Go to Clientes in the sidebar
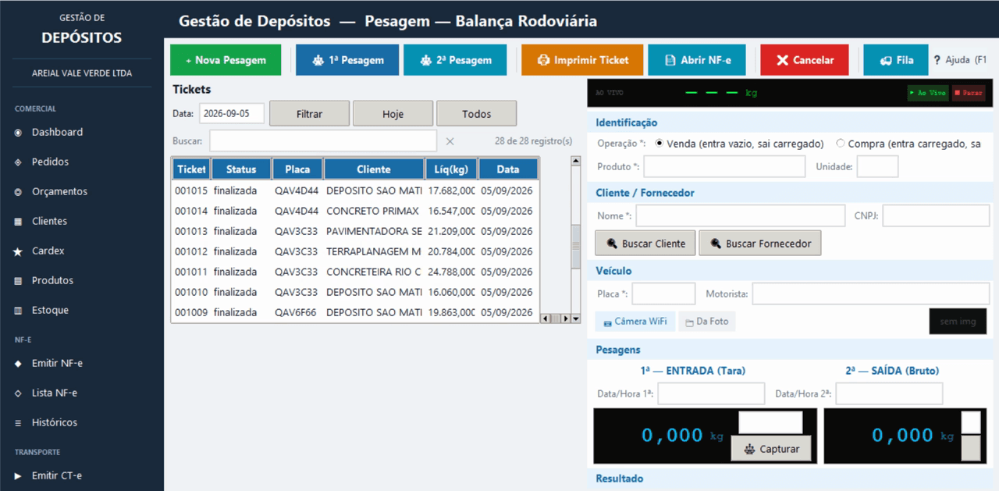Image resolution: width=999 pixels, height=491 pixels. [49, 222]
